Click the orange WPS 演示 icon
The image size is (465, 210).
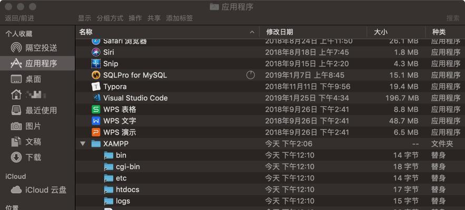tap(96, 132)
